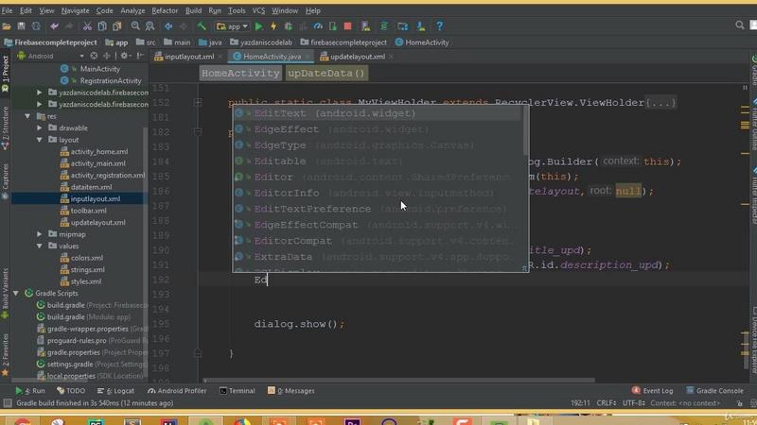Click the firebasecompleteproject breadcrumb folder
Viewport: 757px width, 425px height.
click(x=343, y=42)
